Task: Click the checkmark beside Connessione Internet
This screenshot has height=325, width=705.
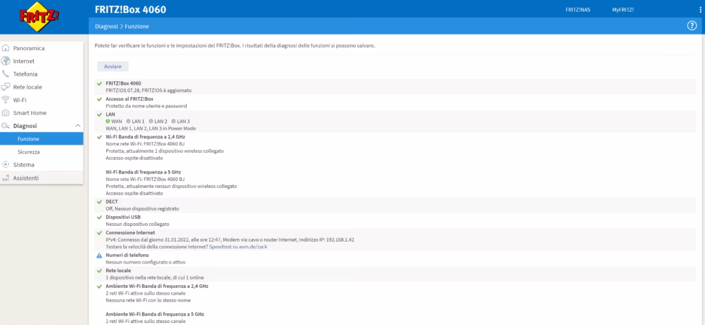Action: click(x=99, y=233)
